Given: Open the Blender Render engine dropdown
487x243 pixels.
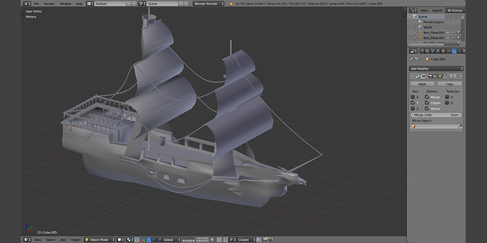Looking at the screenshot, I should [x=208, y=4].
